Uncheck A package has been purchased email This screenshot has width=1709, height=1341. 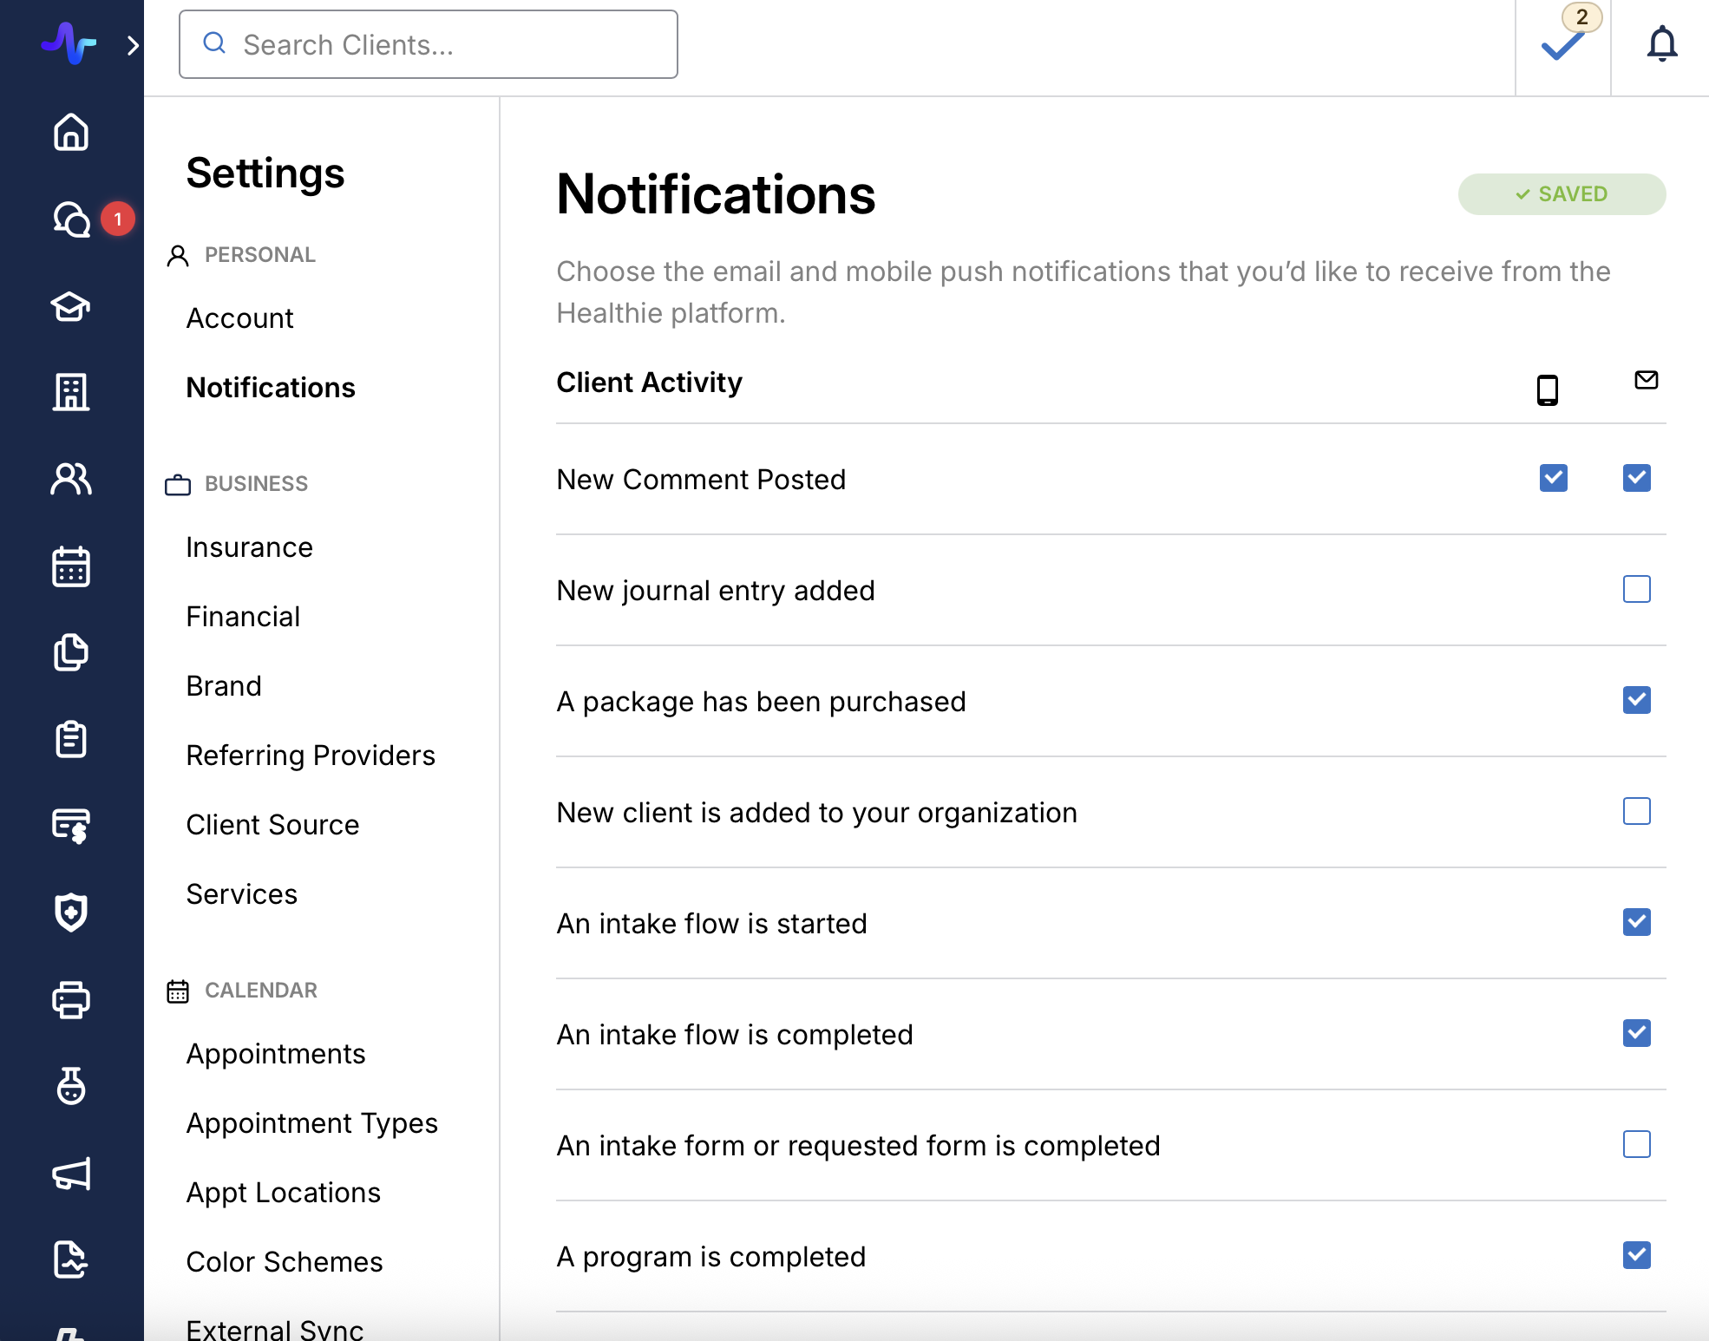tap(1636, 700)
